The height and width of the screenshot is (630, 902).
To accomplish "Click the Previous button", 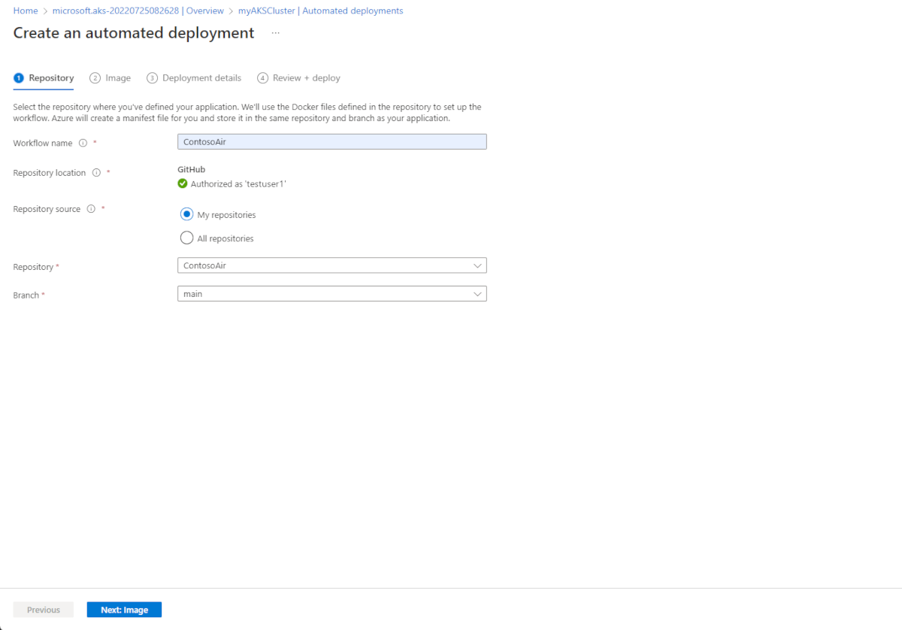I will tap(44, 610).
